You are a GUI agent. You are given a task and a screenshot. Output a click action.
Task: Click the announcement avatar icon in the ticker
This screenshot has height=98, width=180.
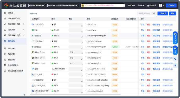point(82,5)
